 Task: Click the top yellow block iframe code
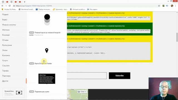point(109,18)
